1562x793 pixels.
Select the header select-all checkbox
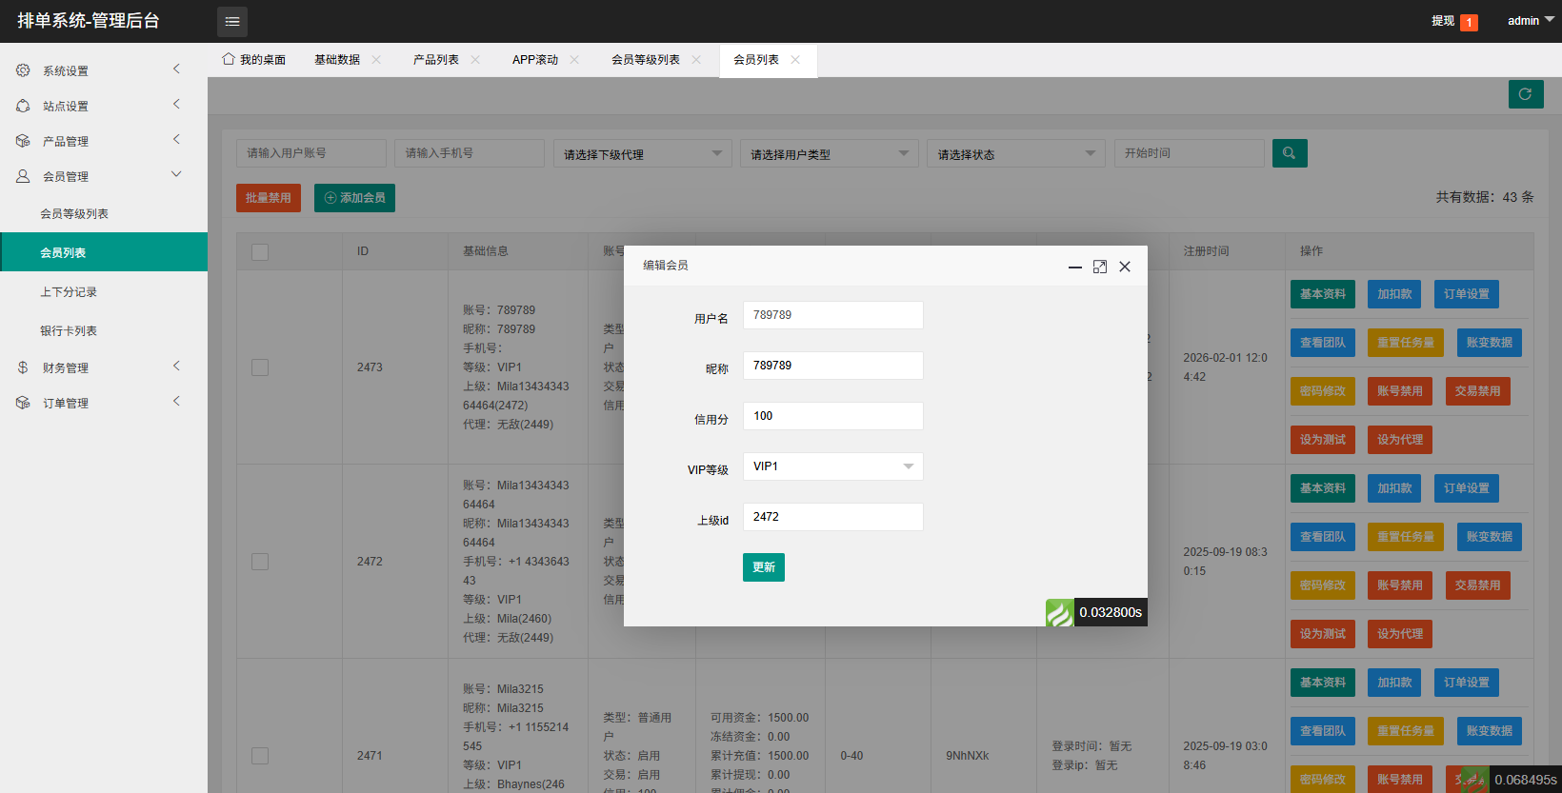[260, 251]
